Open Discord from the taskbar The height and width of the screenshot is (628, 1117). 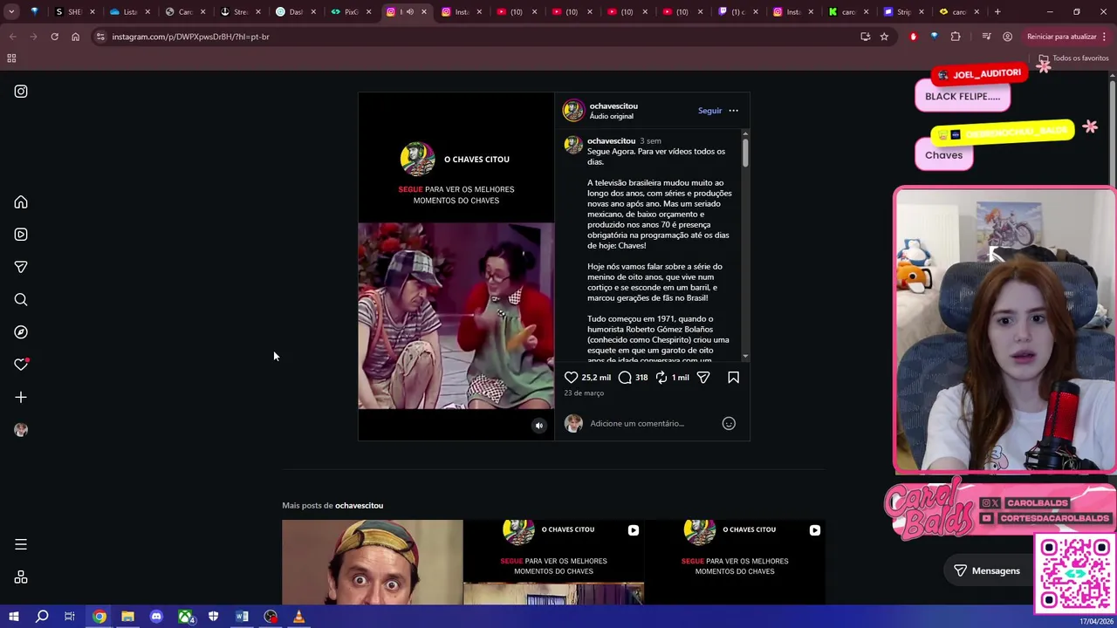[x=156, y=617]
